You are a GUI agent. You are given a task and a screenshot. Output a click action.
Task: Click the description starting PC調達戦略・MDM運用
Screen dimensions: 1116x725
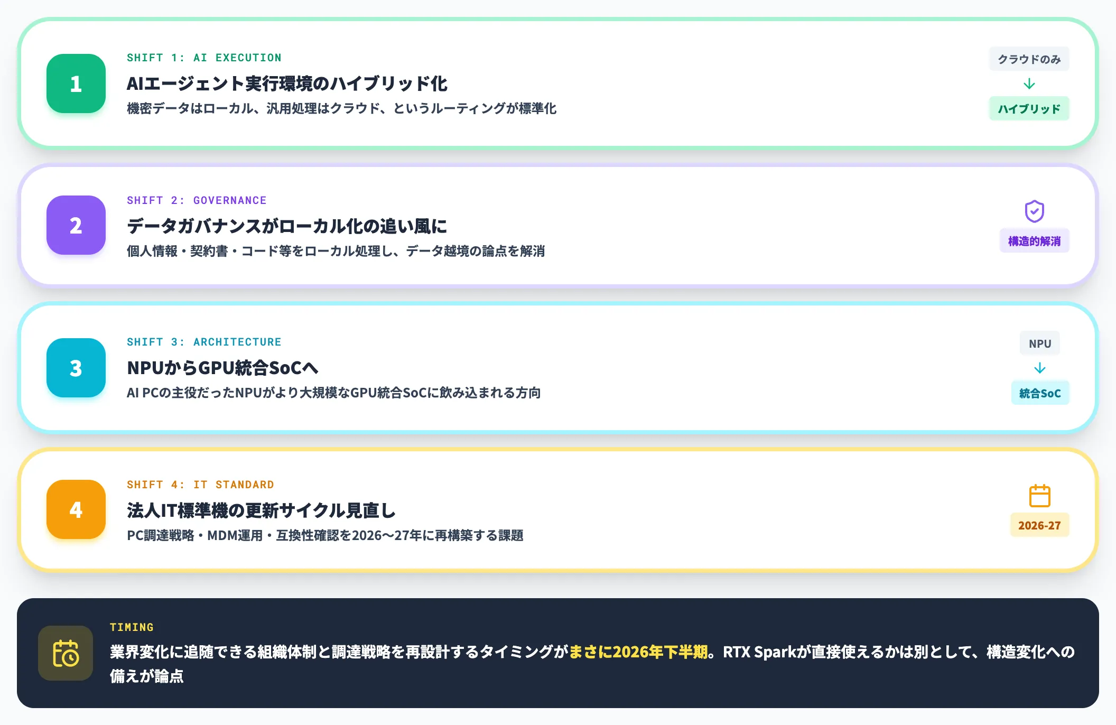(x=325, y=535)
